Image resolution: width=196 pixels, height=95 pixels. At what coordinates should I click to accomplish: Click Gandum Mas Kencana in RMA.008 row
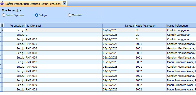point(181,53)
